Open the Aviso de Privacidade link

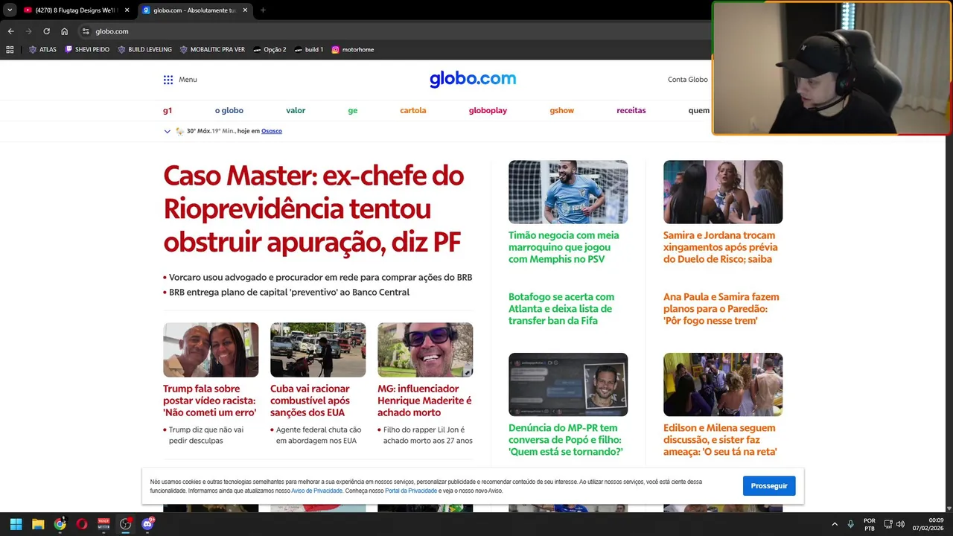coord(317,491)
